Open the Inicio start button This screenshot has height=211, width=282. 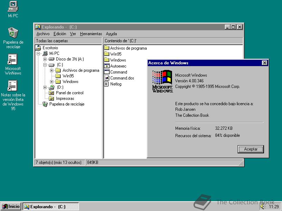(11, 206)
